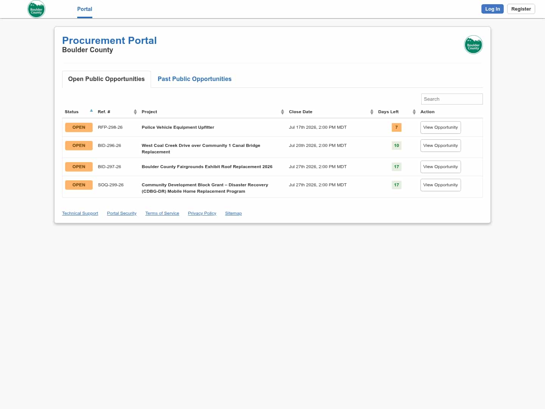Image resolution: width=545 pixels, height=409 pixels.
Task: Select Open Public Opportunities tab
Action: point(106,79)
